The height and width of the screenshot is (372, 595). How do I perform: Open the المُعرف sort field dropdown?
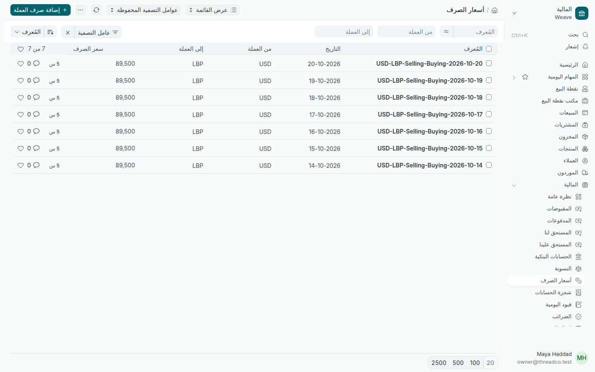coord(28,32)
